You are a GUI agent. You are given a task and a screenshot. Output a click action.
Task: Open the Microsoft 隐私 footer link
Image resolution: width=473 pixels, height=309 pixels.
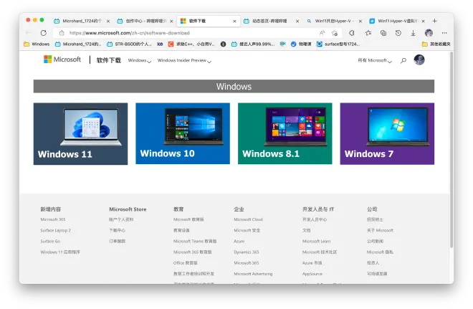click(380, 252)
